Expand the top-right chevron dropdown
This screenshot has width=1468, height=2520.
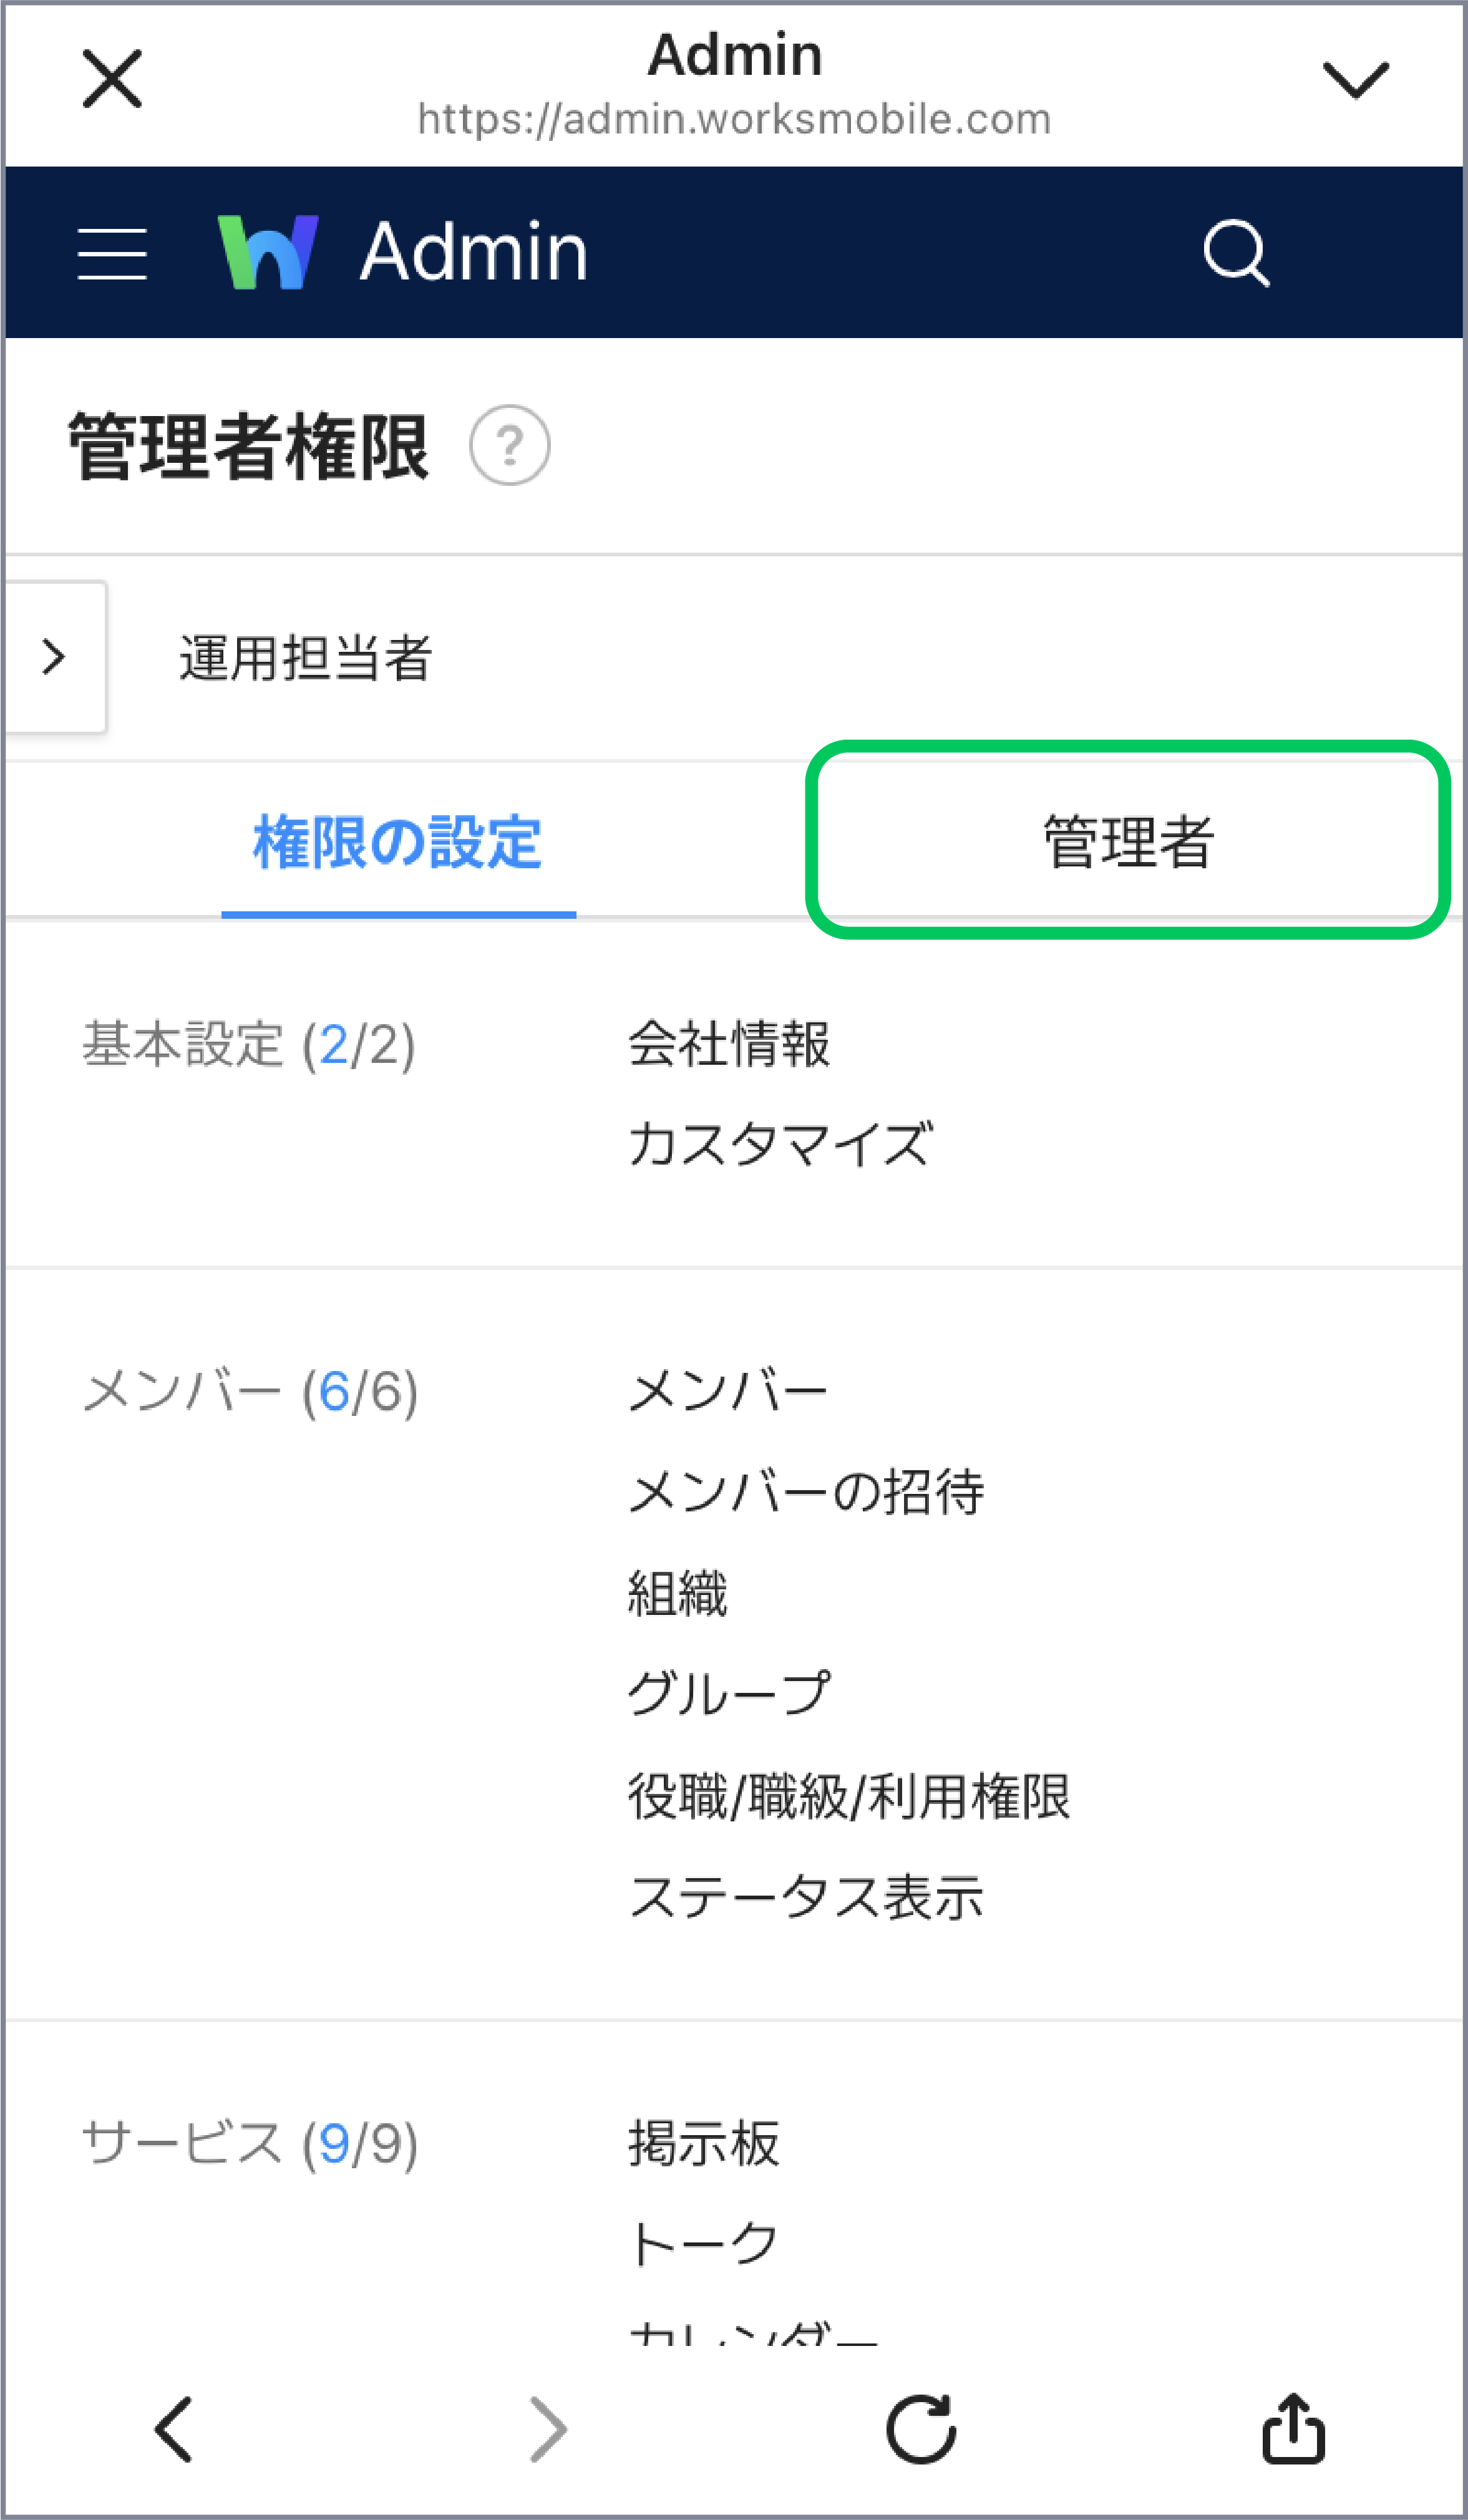click(x=1355, y=80)
